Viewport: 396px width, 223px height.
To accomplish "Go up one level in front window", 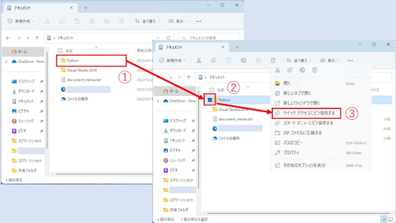I will point(188,77).
